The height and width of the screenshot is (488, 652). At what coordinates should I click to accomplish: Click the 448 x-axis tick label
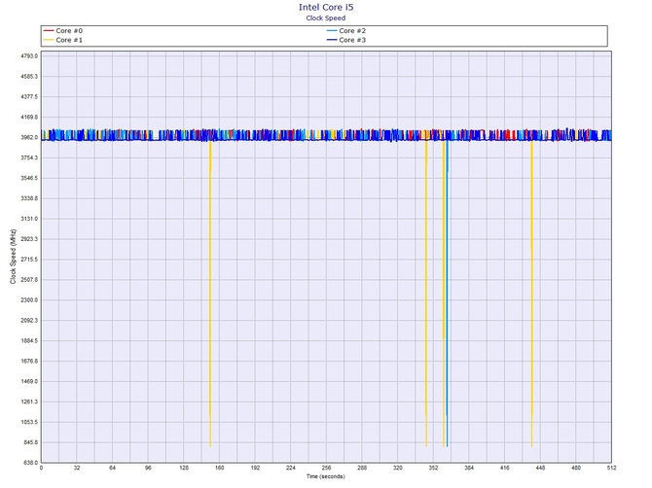[540, 468]
